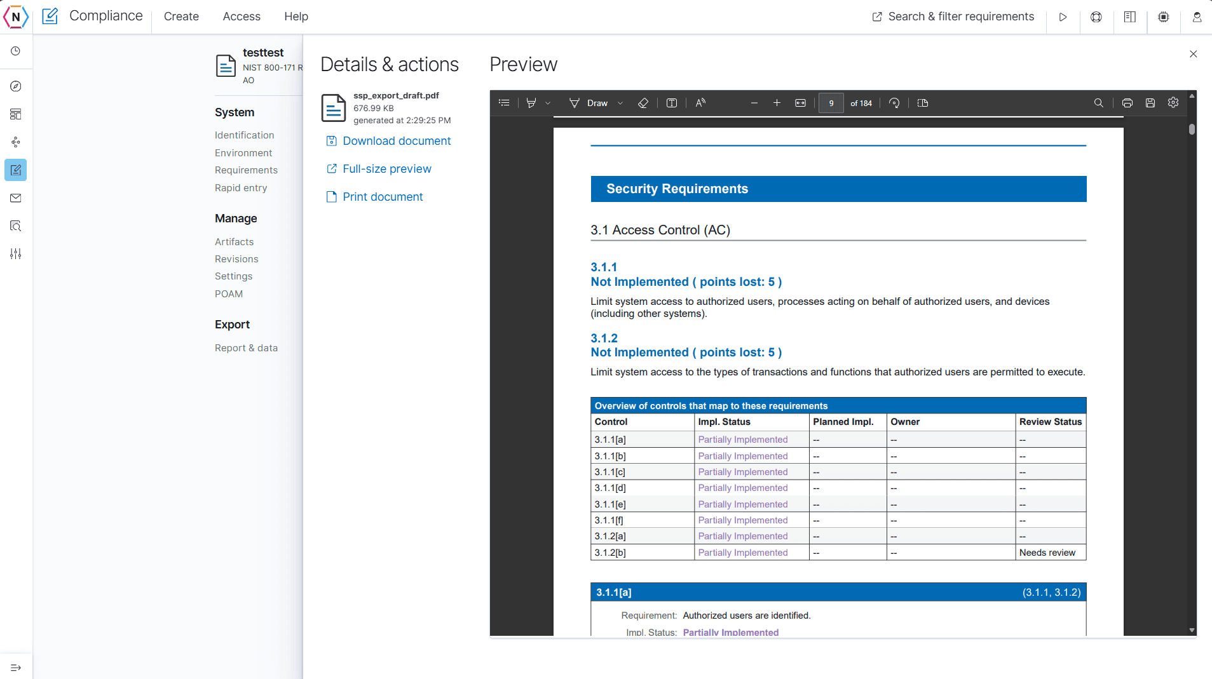Click the PDF zoom out minus button

[x=754, y=103]
